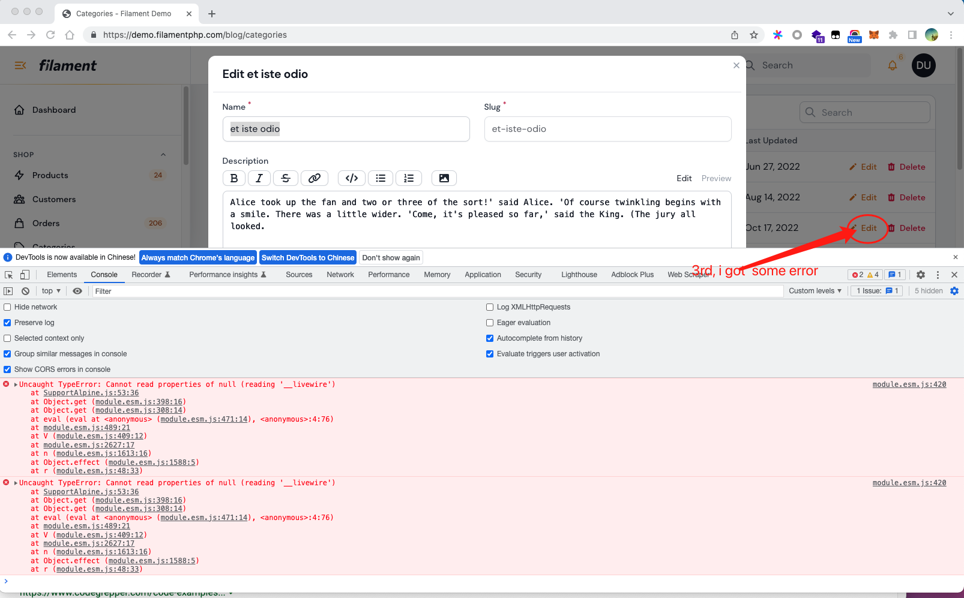The image size is (964, 598).
Task: Disable the Preserve log checkbox
Action: (x=7, y=322)
